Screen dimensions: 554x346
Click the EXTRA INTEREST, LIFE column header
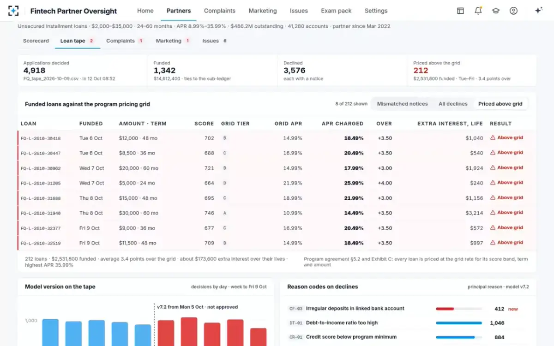pos(450,124)
